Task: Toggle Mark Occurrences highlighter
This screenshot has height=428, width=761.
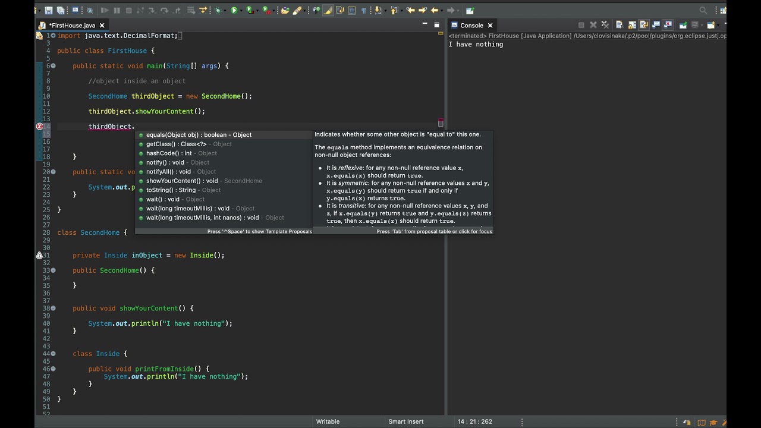Action: [x=328, y=10]
